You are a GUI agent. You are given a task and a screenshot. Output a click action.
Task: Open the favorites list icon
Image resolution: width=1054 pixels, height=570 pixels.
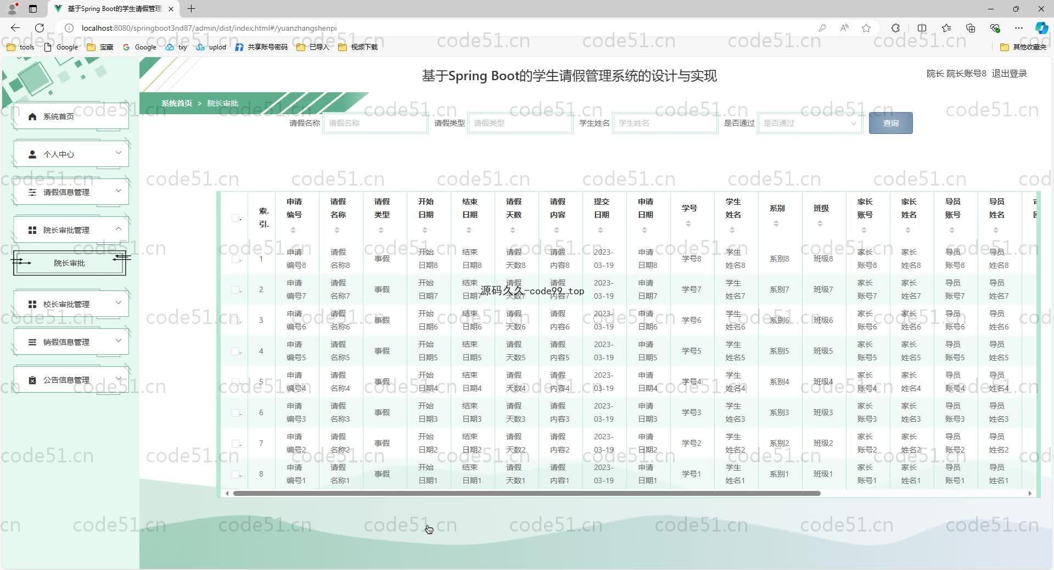pos(946,28)
